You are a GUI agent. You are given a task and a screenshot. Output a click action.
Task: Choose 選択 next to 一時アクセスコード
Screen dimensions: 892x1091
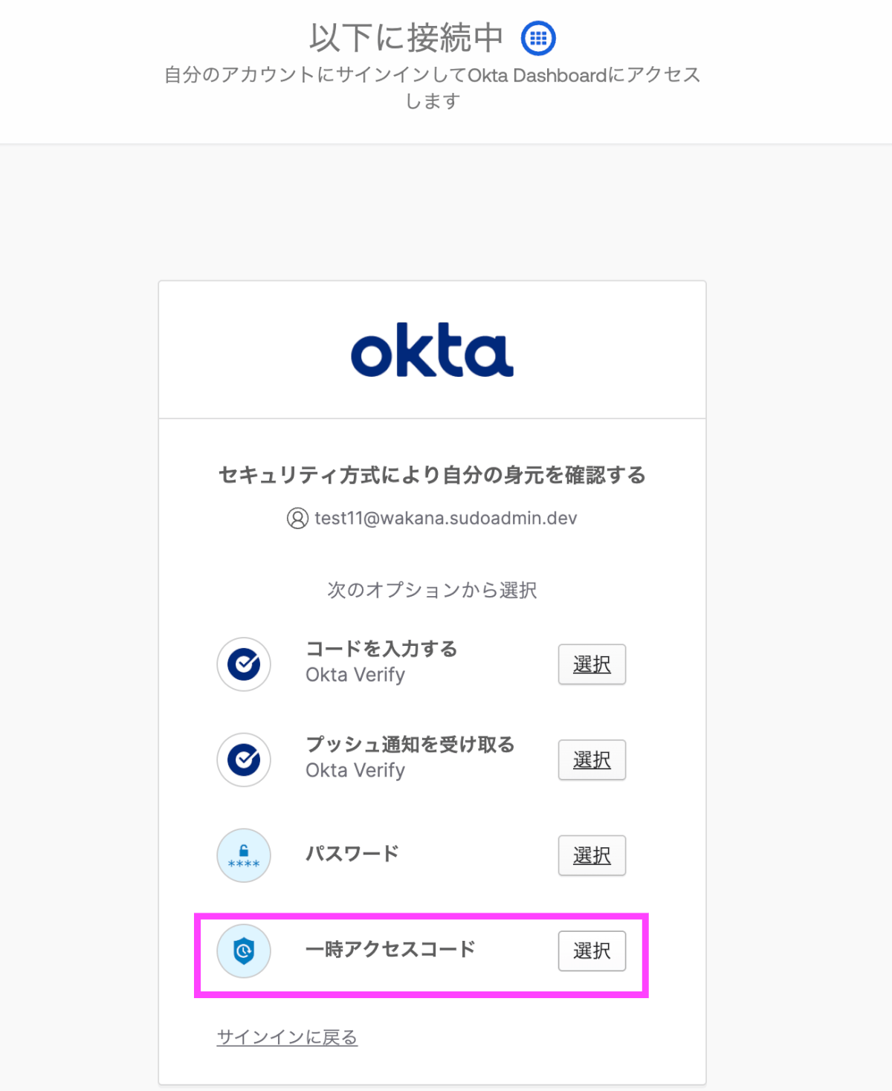coord(592,951)
